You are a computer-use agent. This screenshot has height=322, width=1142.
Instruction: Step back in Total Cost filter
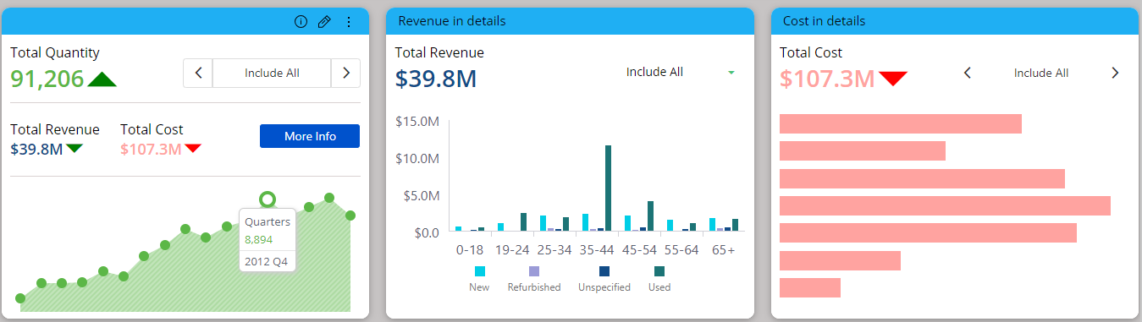(968, 73)
